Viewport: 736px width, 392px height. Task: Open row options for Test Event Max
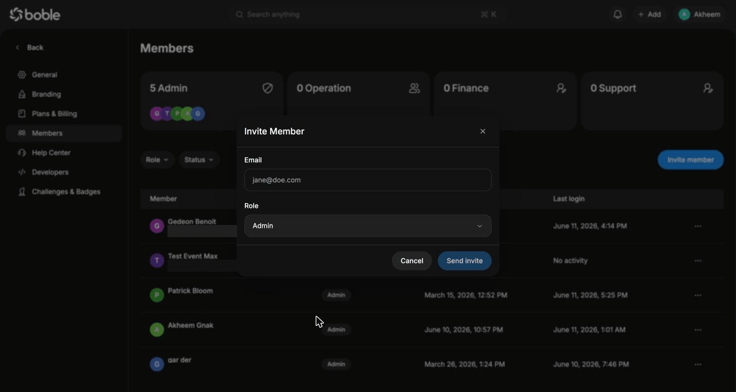click(698, 261)
